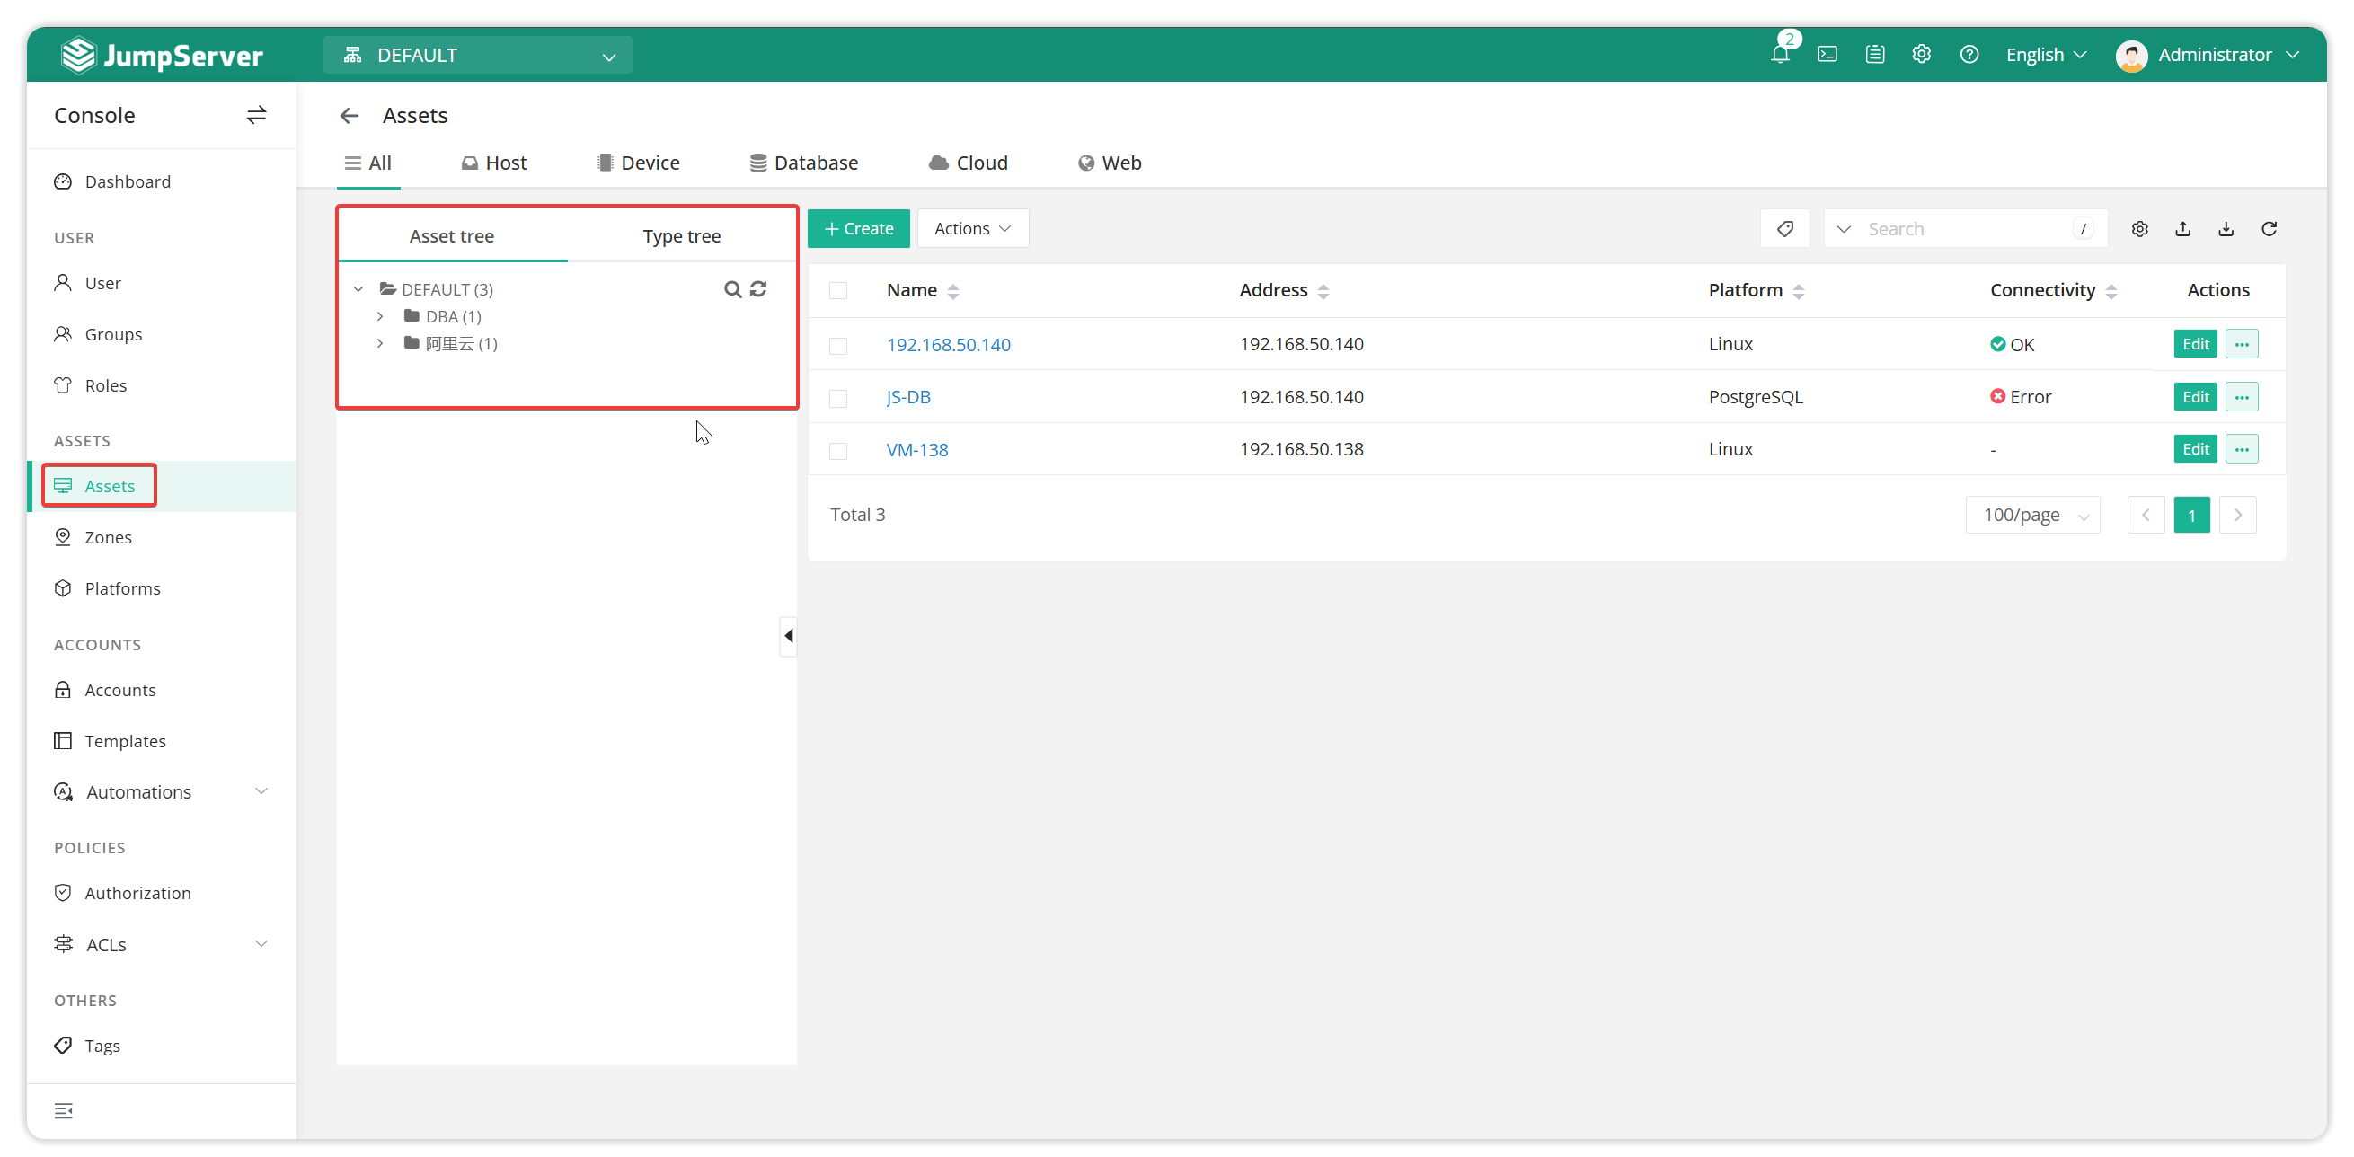Collapse the tree panel with the arrow handle

(788, 636)
